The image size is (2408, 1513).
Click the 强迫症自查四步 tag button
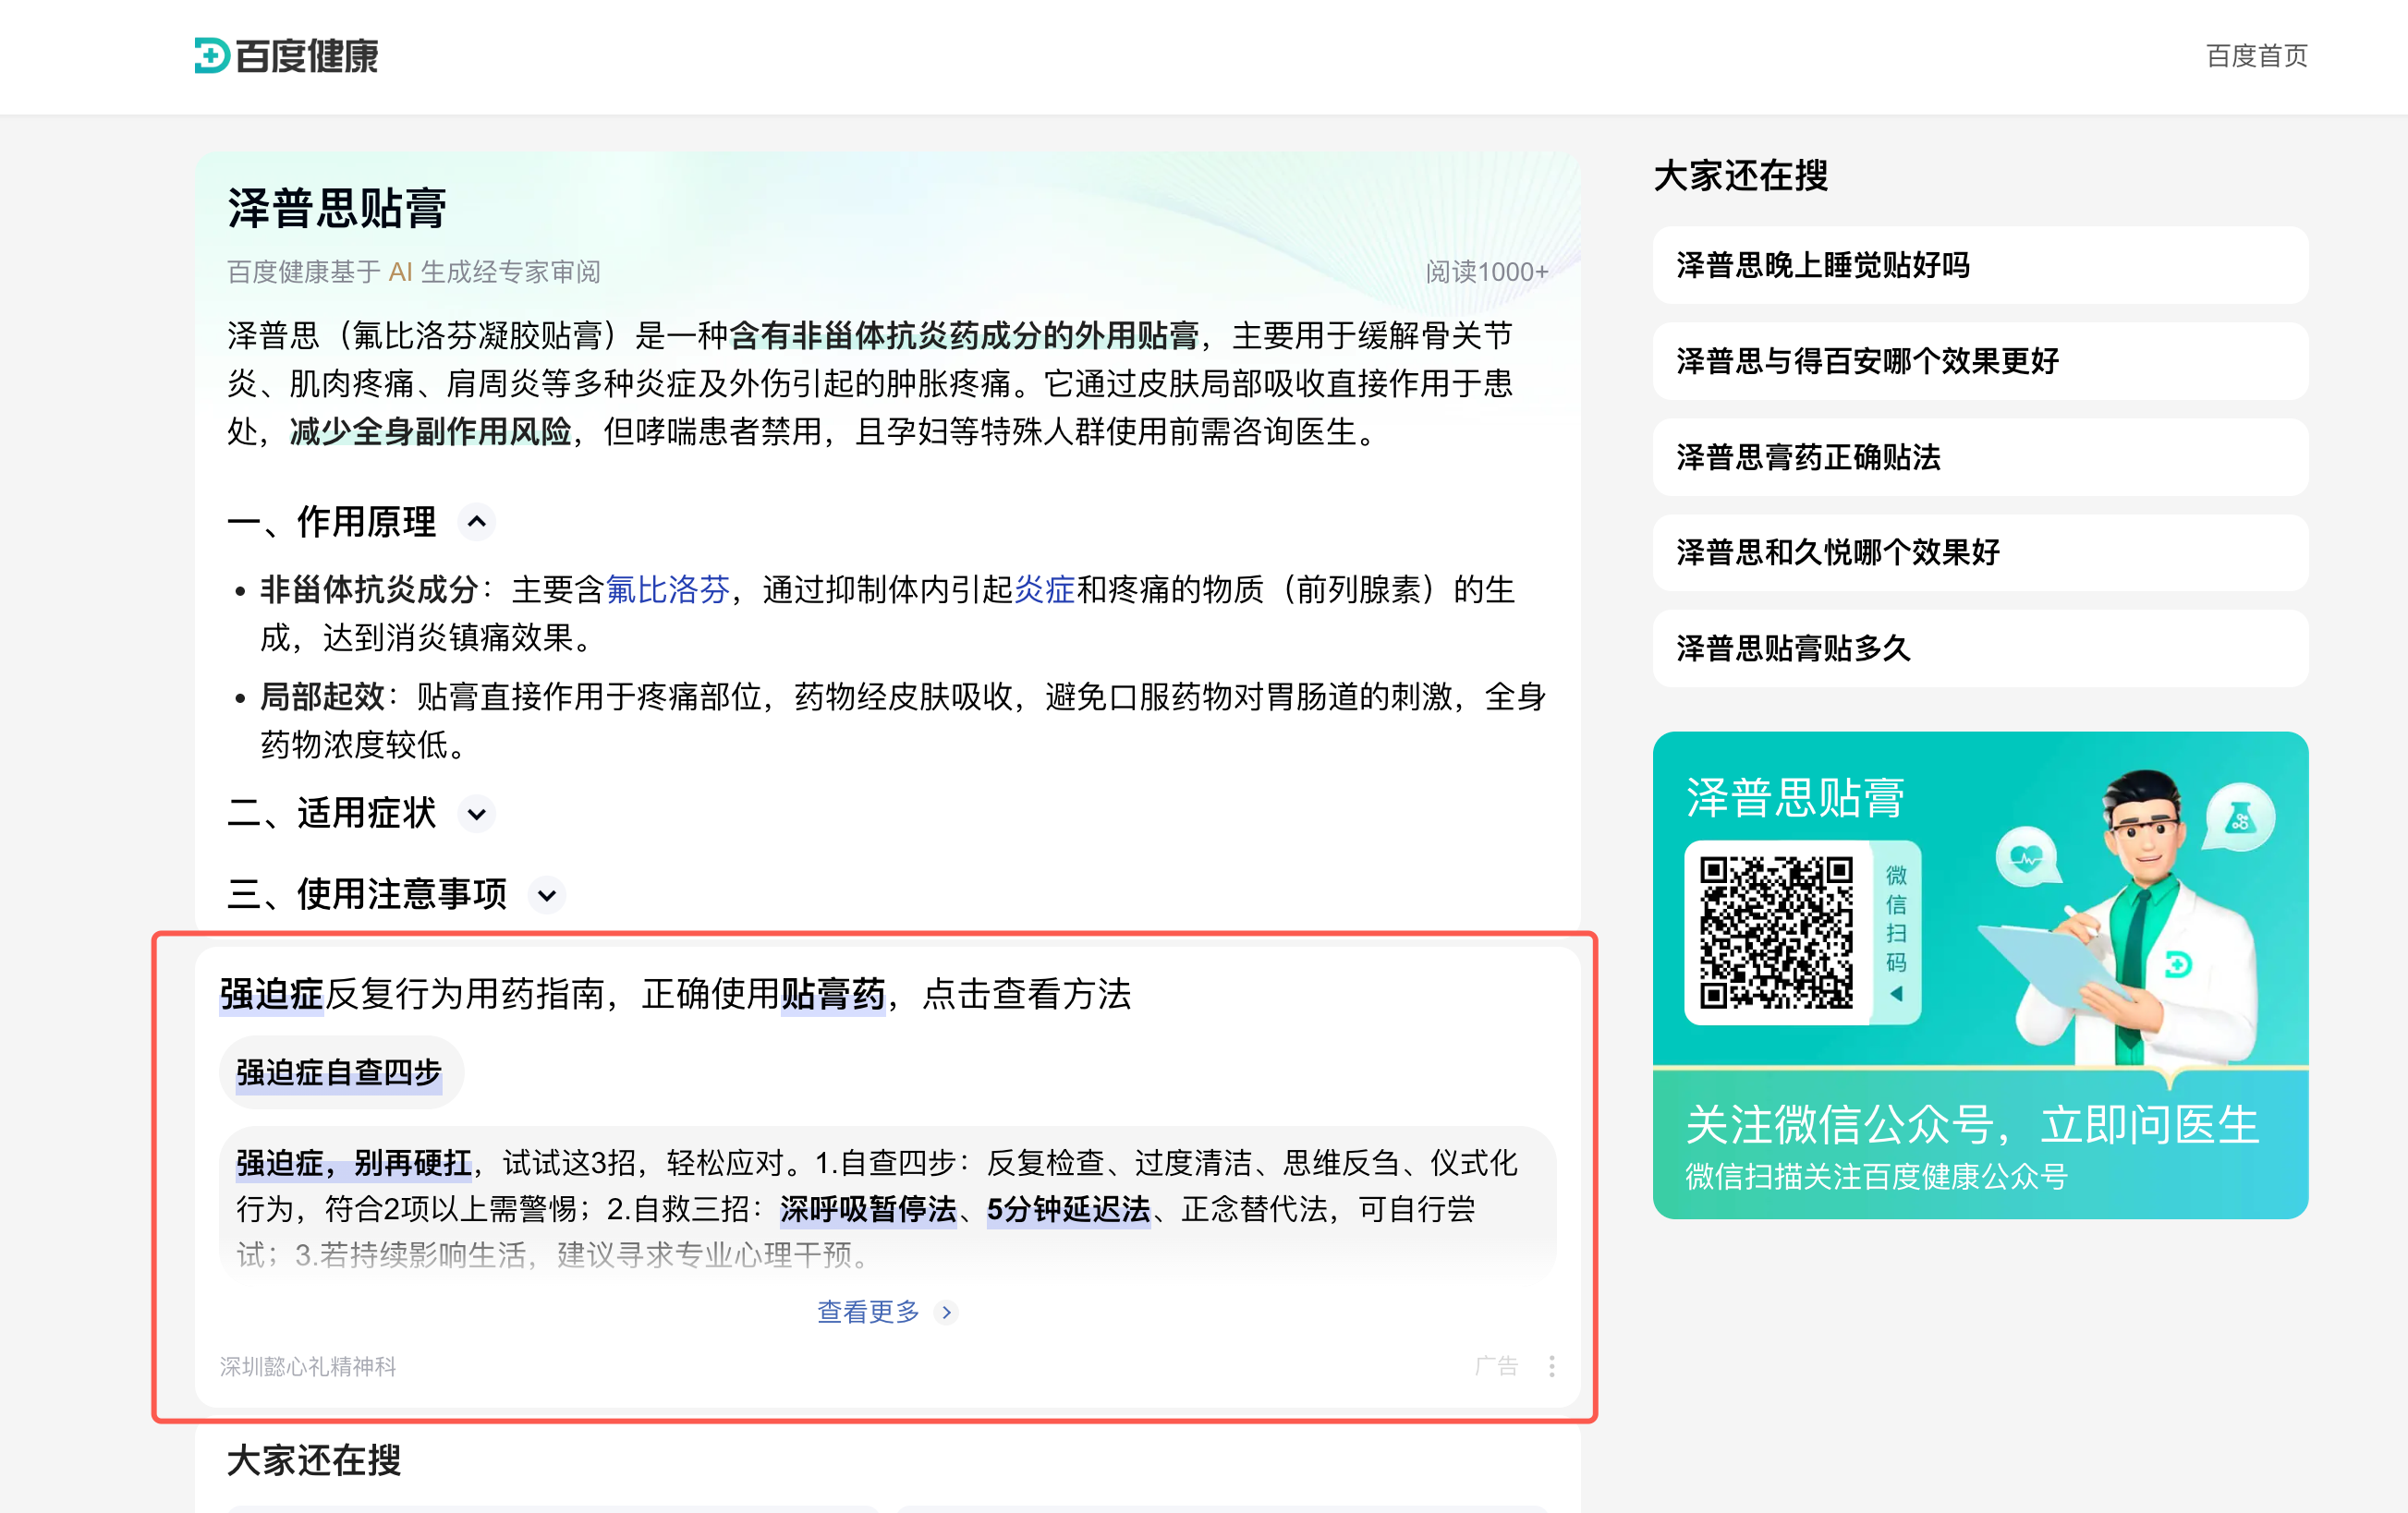pyautogui.click(x=339, y=1072)
